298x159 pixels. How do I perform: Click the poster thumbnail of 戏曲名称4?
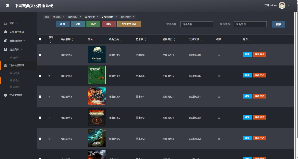97,96
